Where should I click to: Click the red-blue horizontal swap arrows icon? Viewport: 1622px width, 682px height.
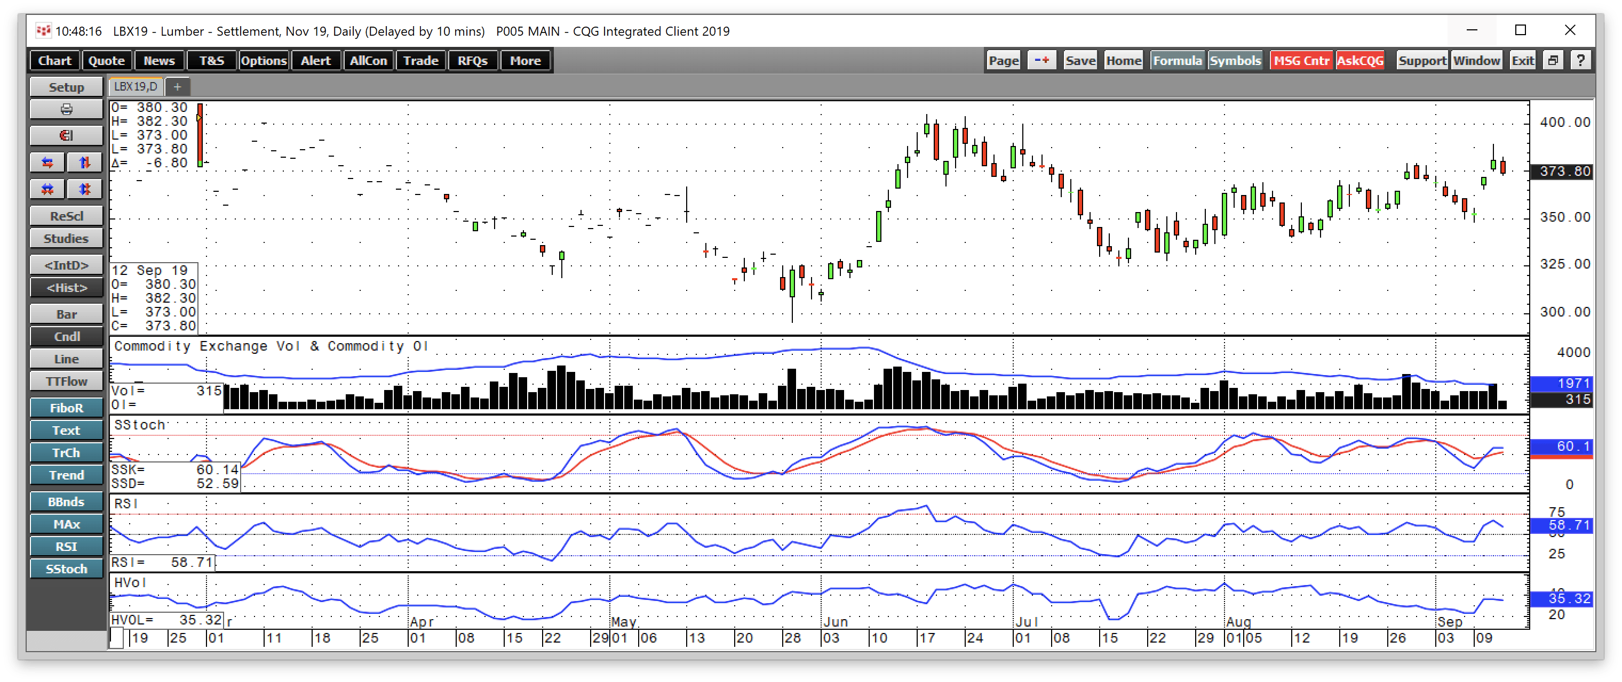coord(47,162)
